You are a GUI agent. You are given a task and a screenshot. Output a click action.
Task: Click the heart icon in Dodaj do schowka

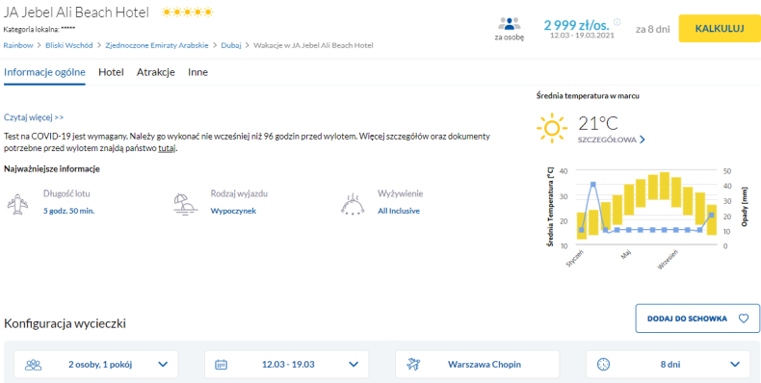coord(744,319)
